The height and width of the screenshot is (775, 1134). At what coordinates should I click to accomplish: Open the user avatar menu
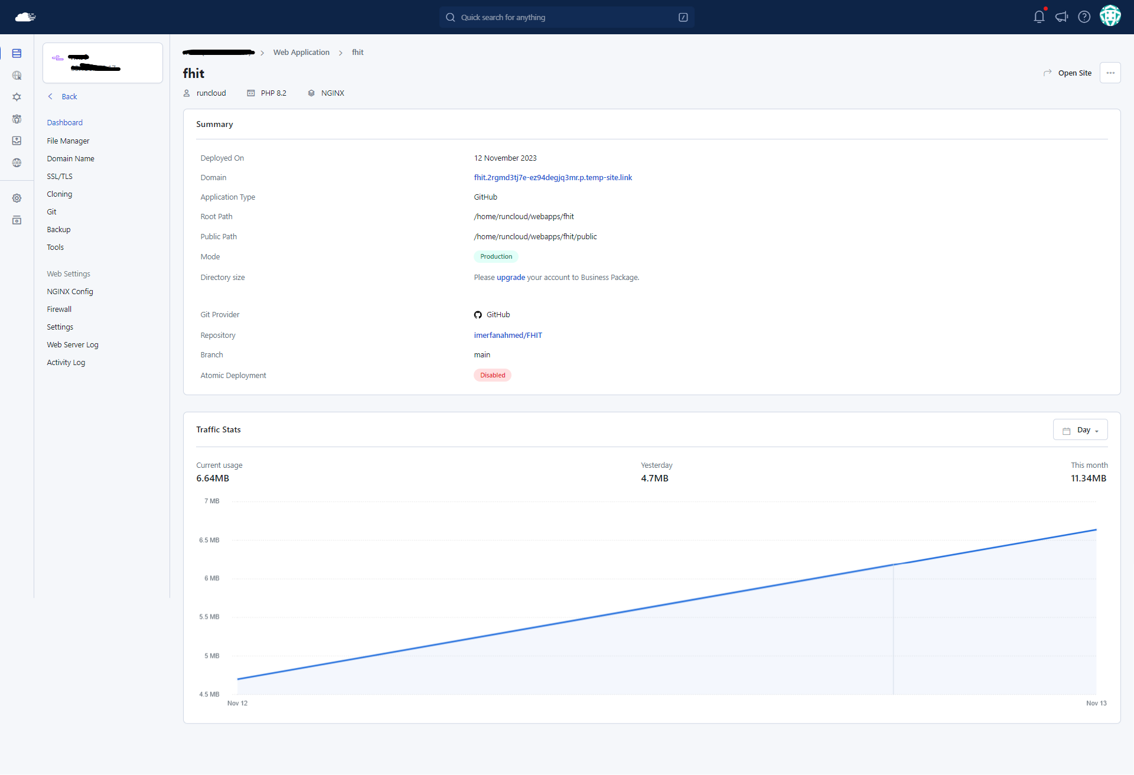click(x=1110, y=17)
